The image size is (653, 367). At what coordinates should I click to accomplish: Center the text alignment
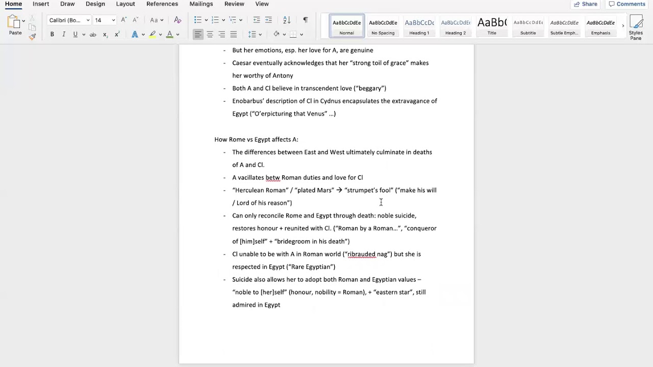click(x=210, y=34)
